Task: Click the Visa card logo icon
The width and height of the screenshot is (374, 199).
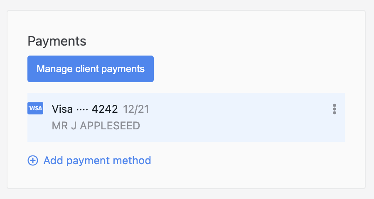Action: click(x=35, y=108)
